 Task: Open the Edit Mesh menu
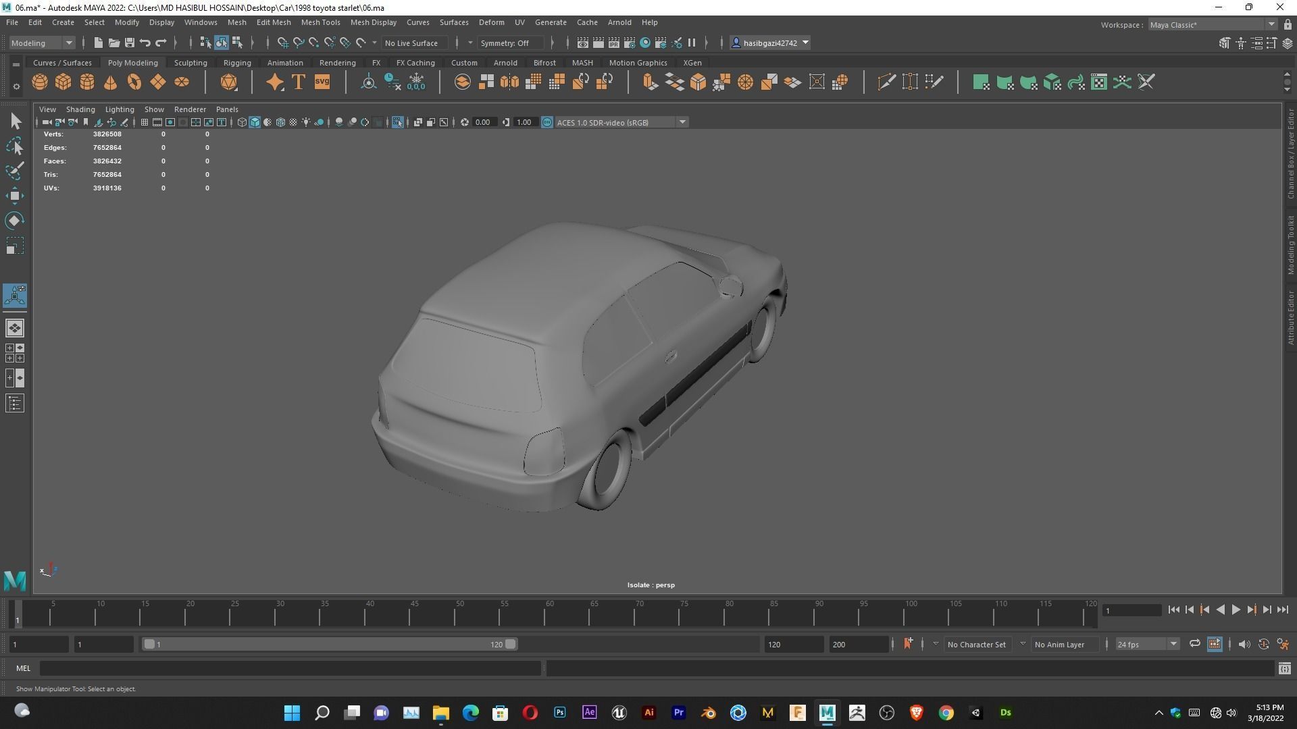pos(273,22)
